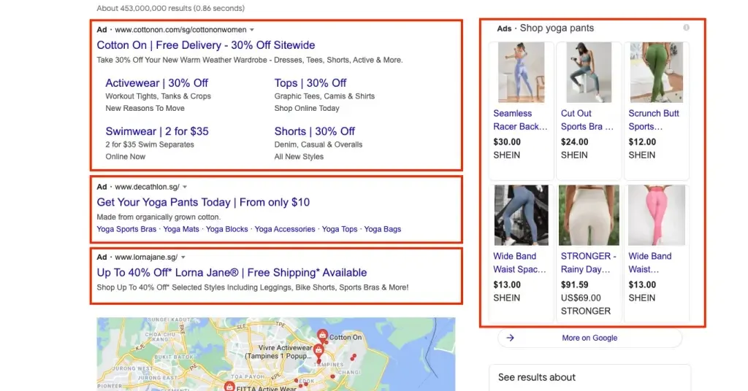Click the STRONGER seller name

585,311
